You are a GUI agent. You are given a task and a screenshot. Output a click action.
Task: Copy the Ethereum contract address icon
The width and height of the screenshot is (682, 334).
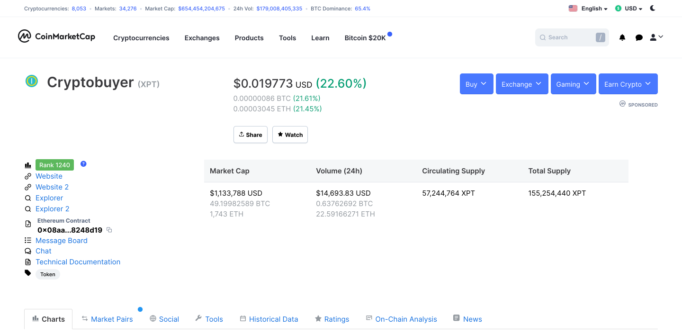point(109,230)
